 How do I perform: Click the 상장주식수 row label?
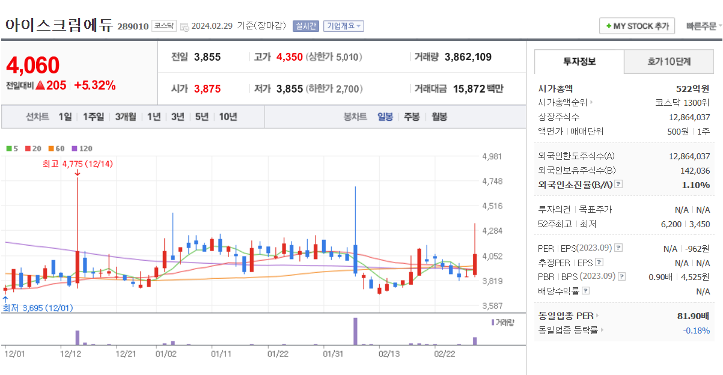[559, 117]
